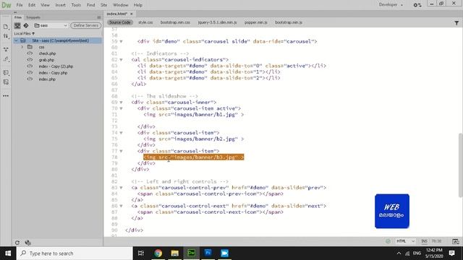Click the Live View options icon
This screenshot has width=463, height=260.
click(6, 49)
